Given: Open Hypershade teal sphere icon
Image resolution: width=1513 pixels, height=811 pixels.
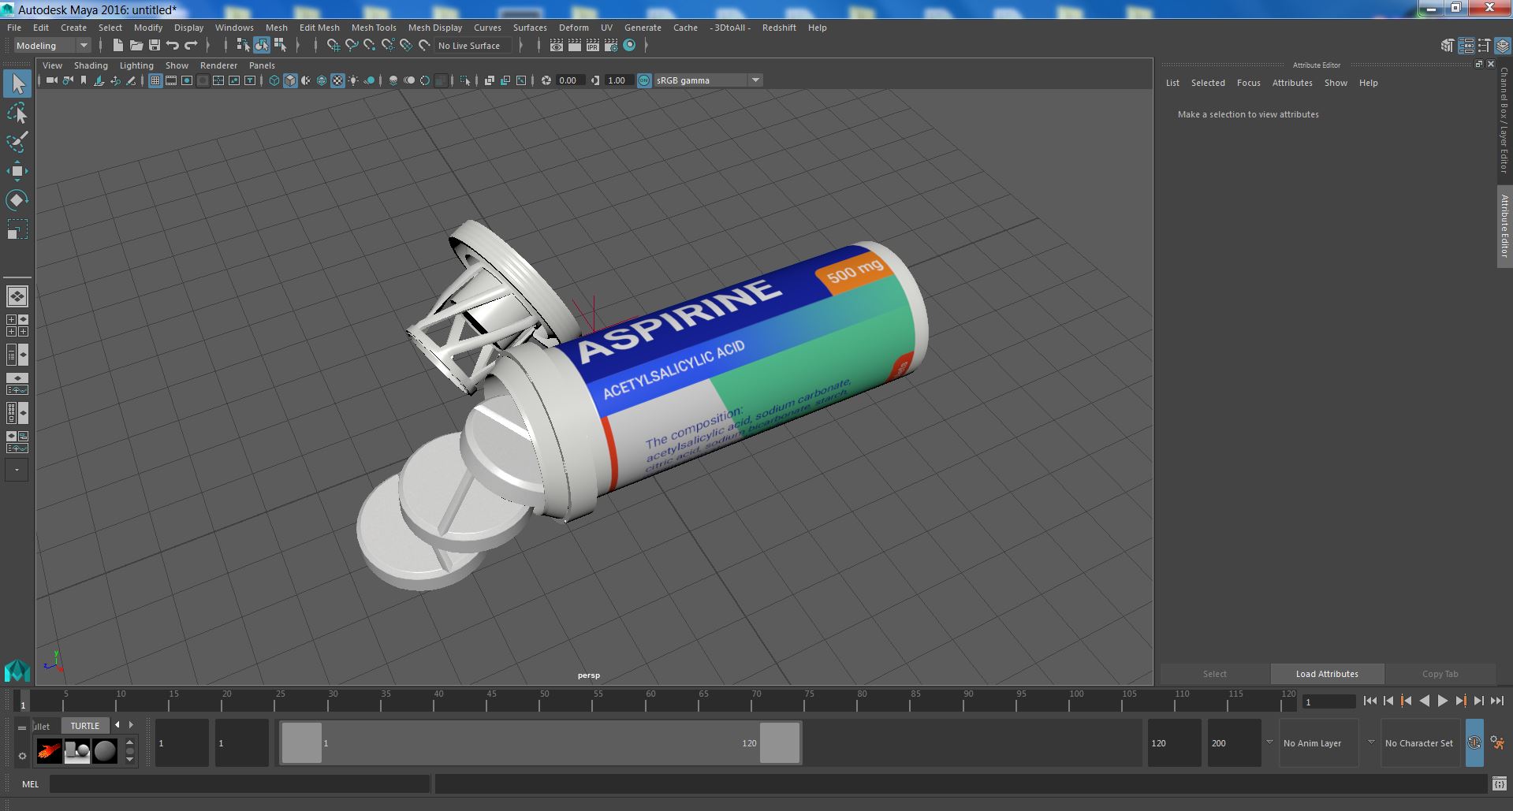Looking at the screenshot, I should coord(629,46).
